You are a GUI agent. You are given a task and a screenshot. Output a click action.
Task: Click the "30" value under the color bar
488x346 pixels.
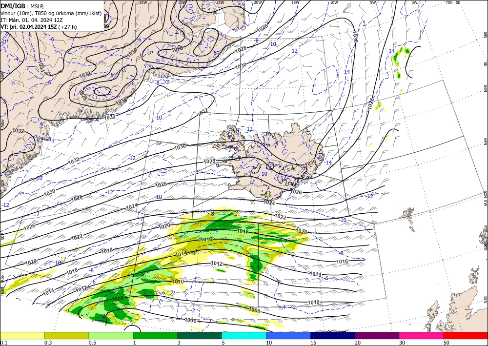coord(402,343)
